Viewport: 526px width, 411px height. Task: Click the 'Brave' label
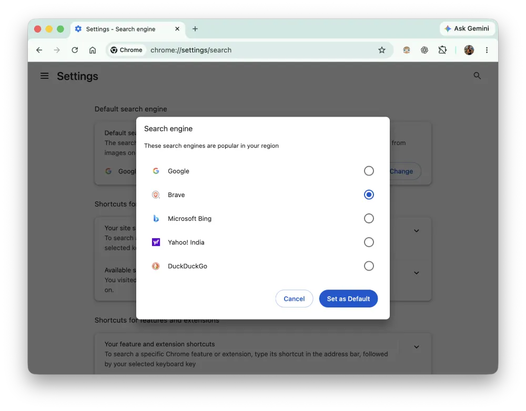pyautogui.click(x=176, y=195)
